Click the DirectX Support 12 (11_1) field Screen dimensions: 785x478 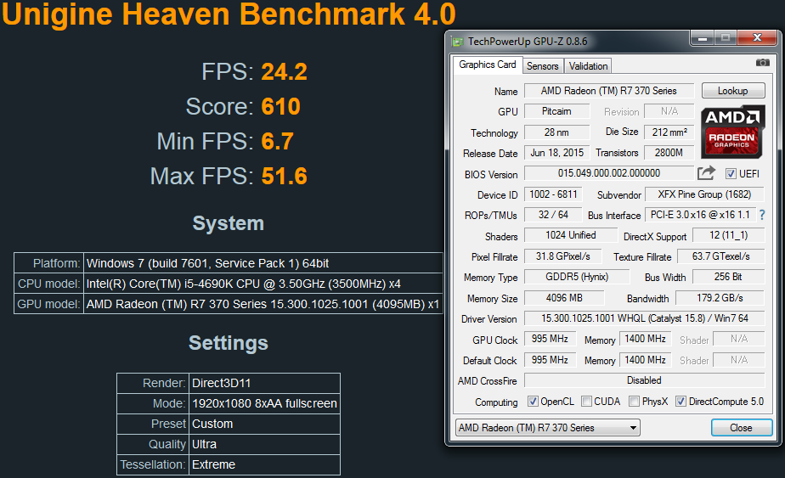point(728,235)
